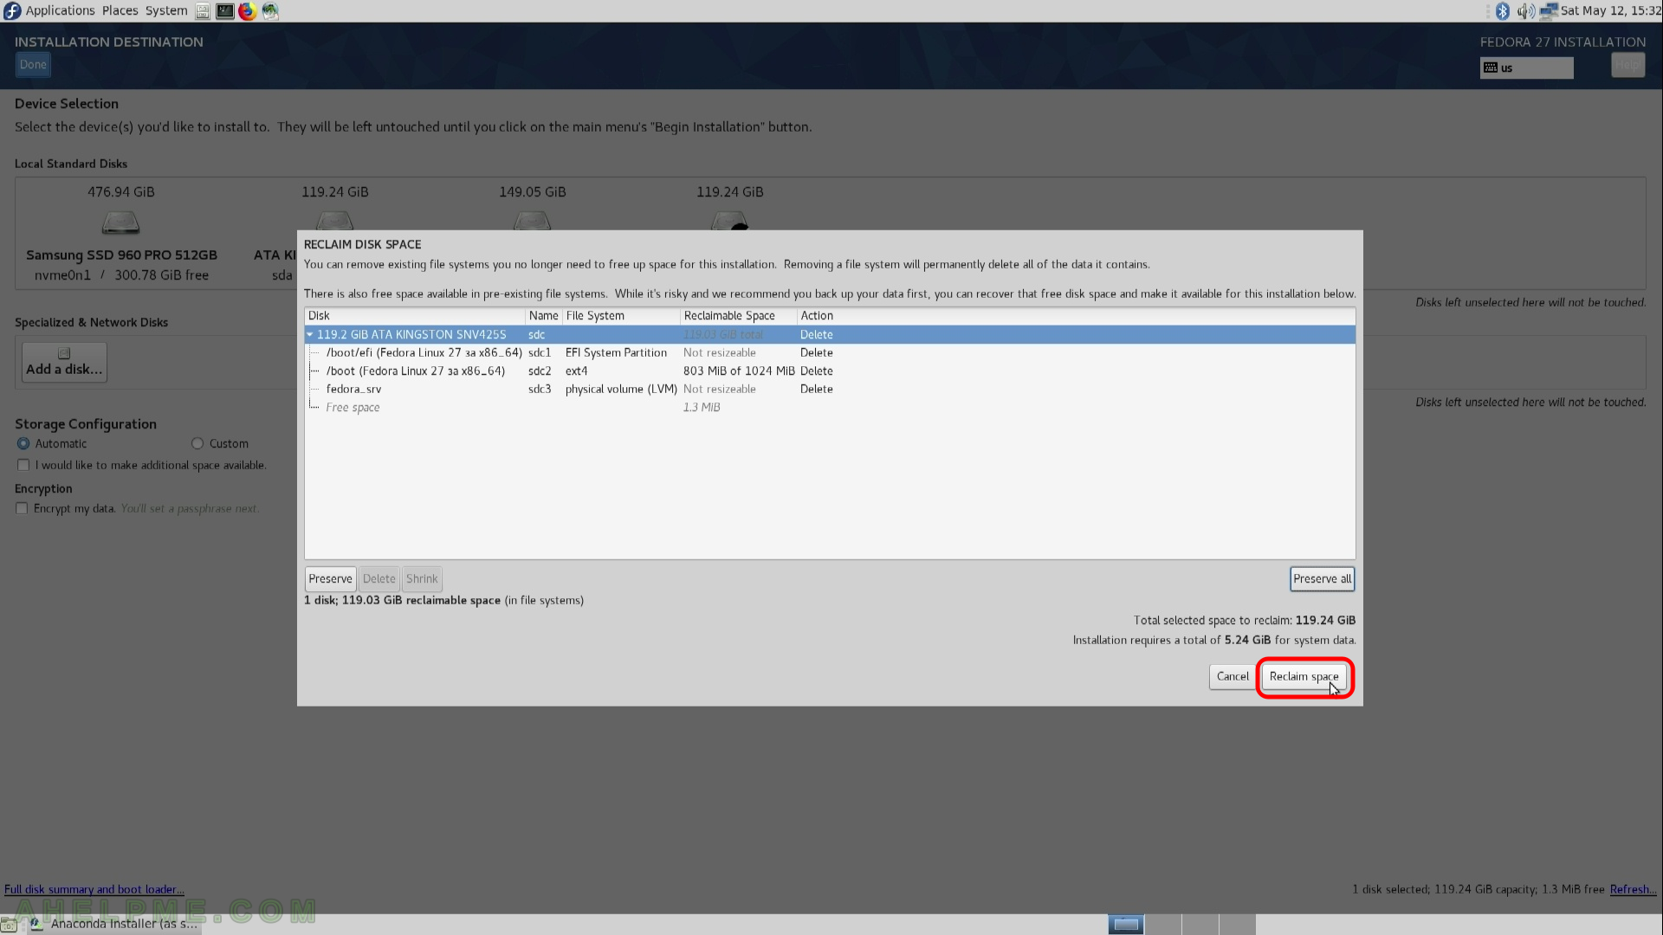Image resolution: width=1663 pixels, height=935 pixels.
Task: Launch the file manager from the top panel
Action: 202,11
